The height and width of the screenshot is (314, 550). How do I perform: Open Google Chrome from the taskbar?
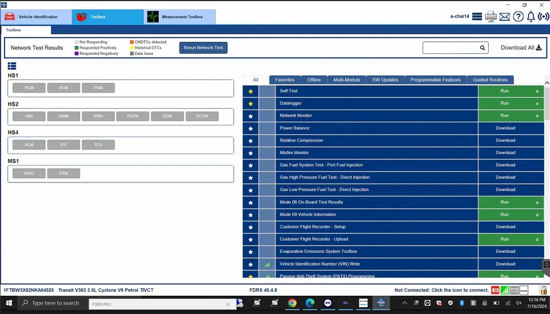coord(292,303)
